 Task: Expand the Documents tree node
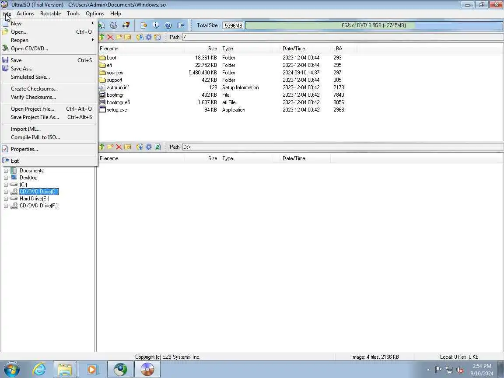tap(6, 171)
